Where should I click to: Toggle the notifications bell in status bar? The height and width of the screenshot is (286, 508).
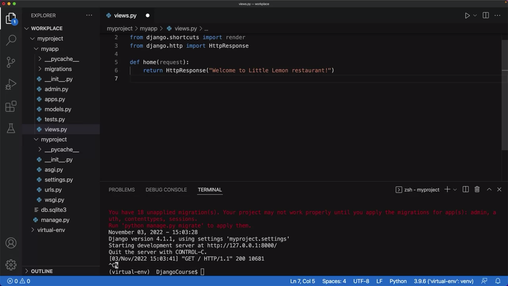point(498,281)
